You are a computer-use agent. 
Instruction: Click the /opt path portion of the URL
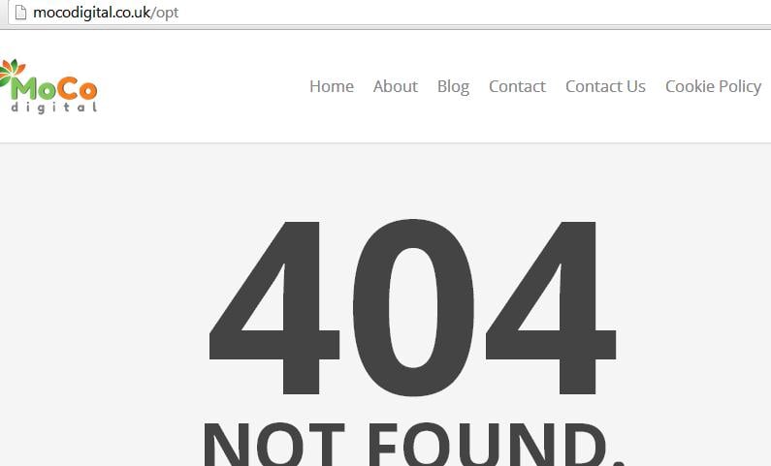click(165, 14)
